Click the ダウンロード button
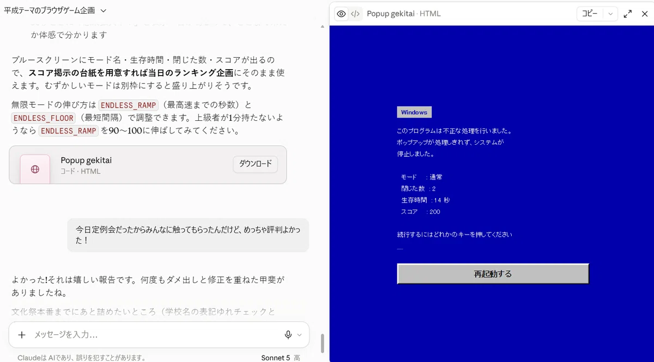654x362 pixels. (x=256, y=164)
